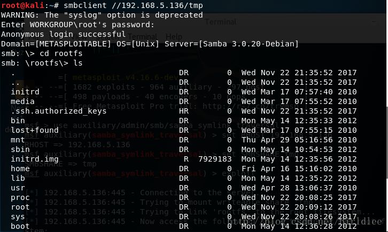388x232 pixels.
Task: Click the METASPLOITABLE domain text
Action: [73, 44]
